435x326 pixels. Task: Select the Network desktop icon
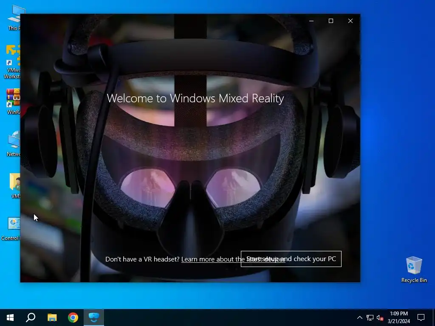point(13,143)
